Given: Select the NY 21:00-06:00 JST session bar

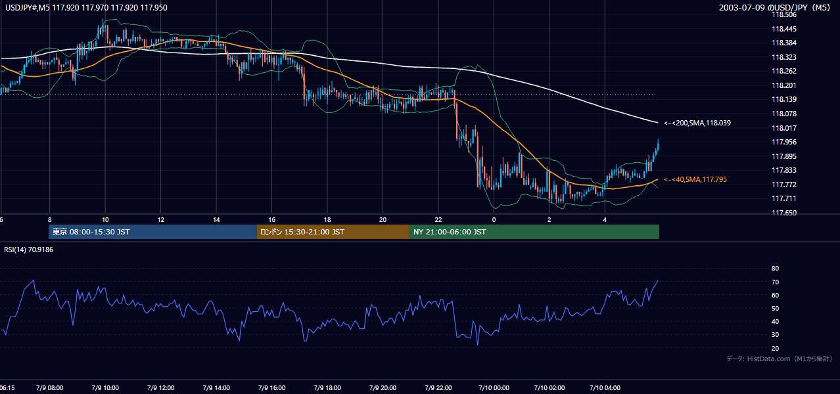Looking at the screenshot, I should point(534,232).
